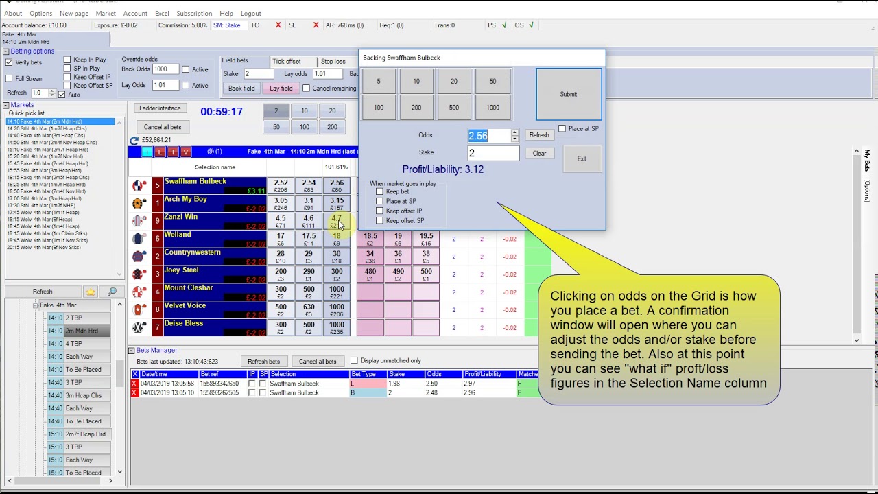
Task: Click the red 'L' icon in grid header
Action: tap(160, 152)
